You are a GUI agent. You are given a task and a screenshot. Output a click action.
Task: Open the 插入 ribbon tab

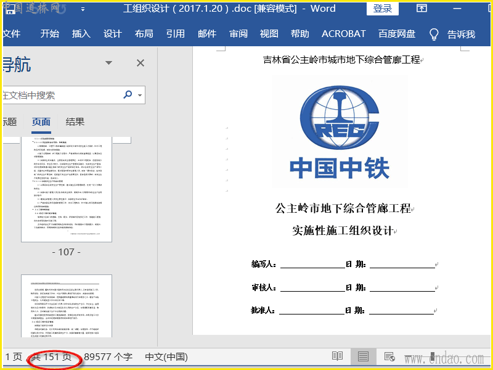click(81, 34)
